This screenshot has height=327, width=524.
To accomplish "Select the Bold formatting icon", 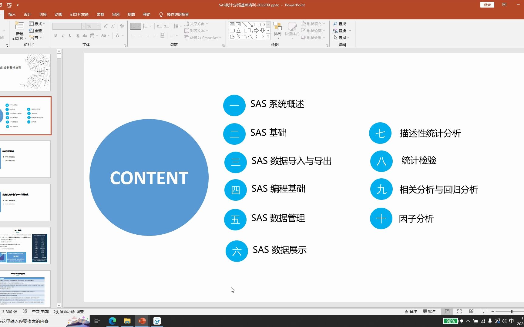I will pos(55,35).
